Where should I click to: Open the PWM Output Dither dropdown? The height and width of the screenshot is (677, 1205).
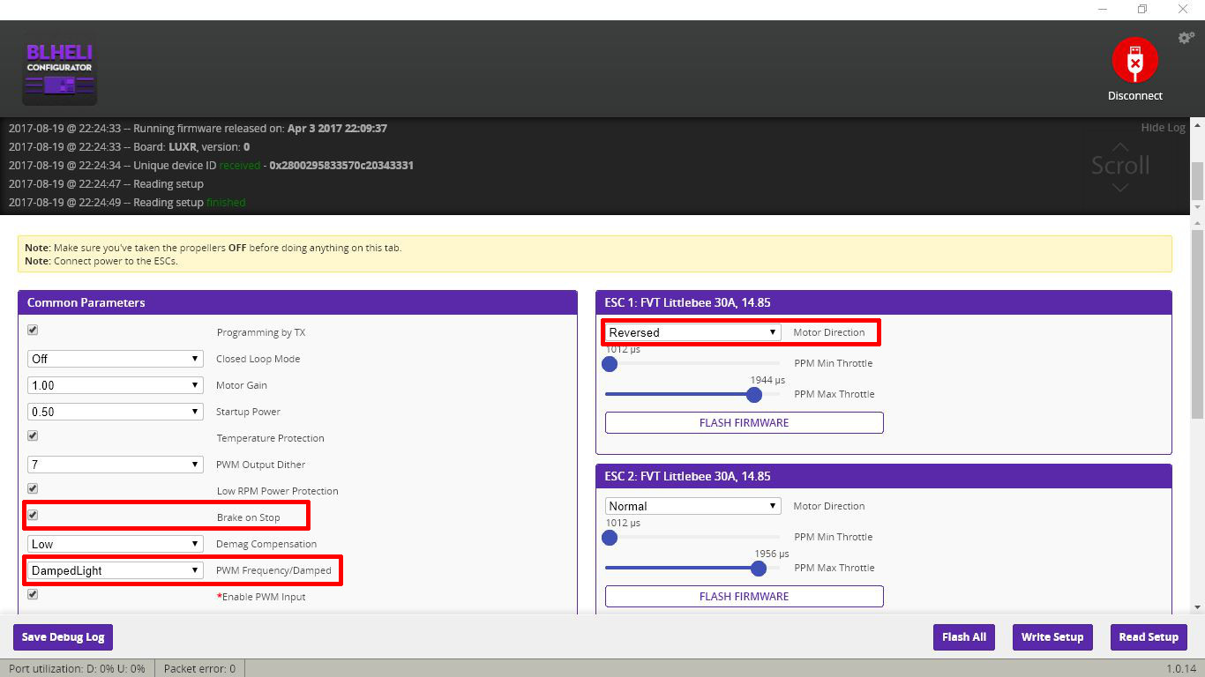116,465
